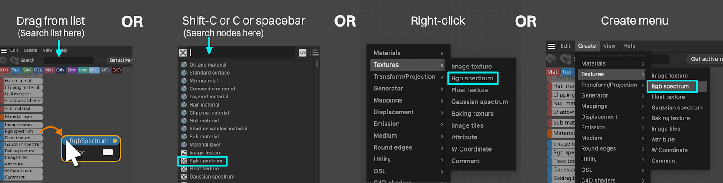Click the hamburger icon in the Create menu panel
Screen dimensions: 723x183
click(552, 46)
